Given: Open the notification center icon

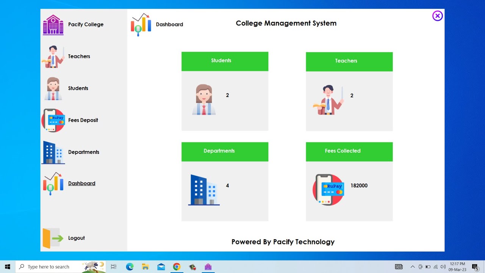Looking at the screenshot, I should tap(475, 267).
